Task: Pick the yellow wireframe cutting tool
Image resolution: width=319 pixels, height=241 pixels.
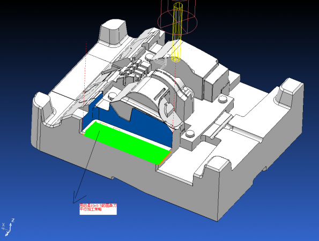Action: [x=177, y=33]
